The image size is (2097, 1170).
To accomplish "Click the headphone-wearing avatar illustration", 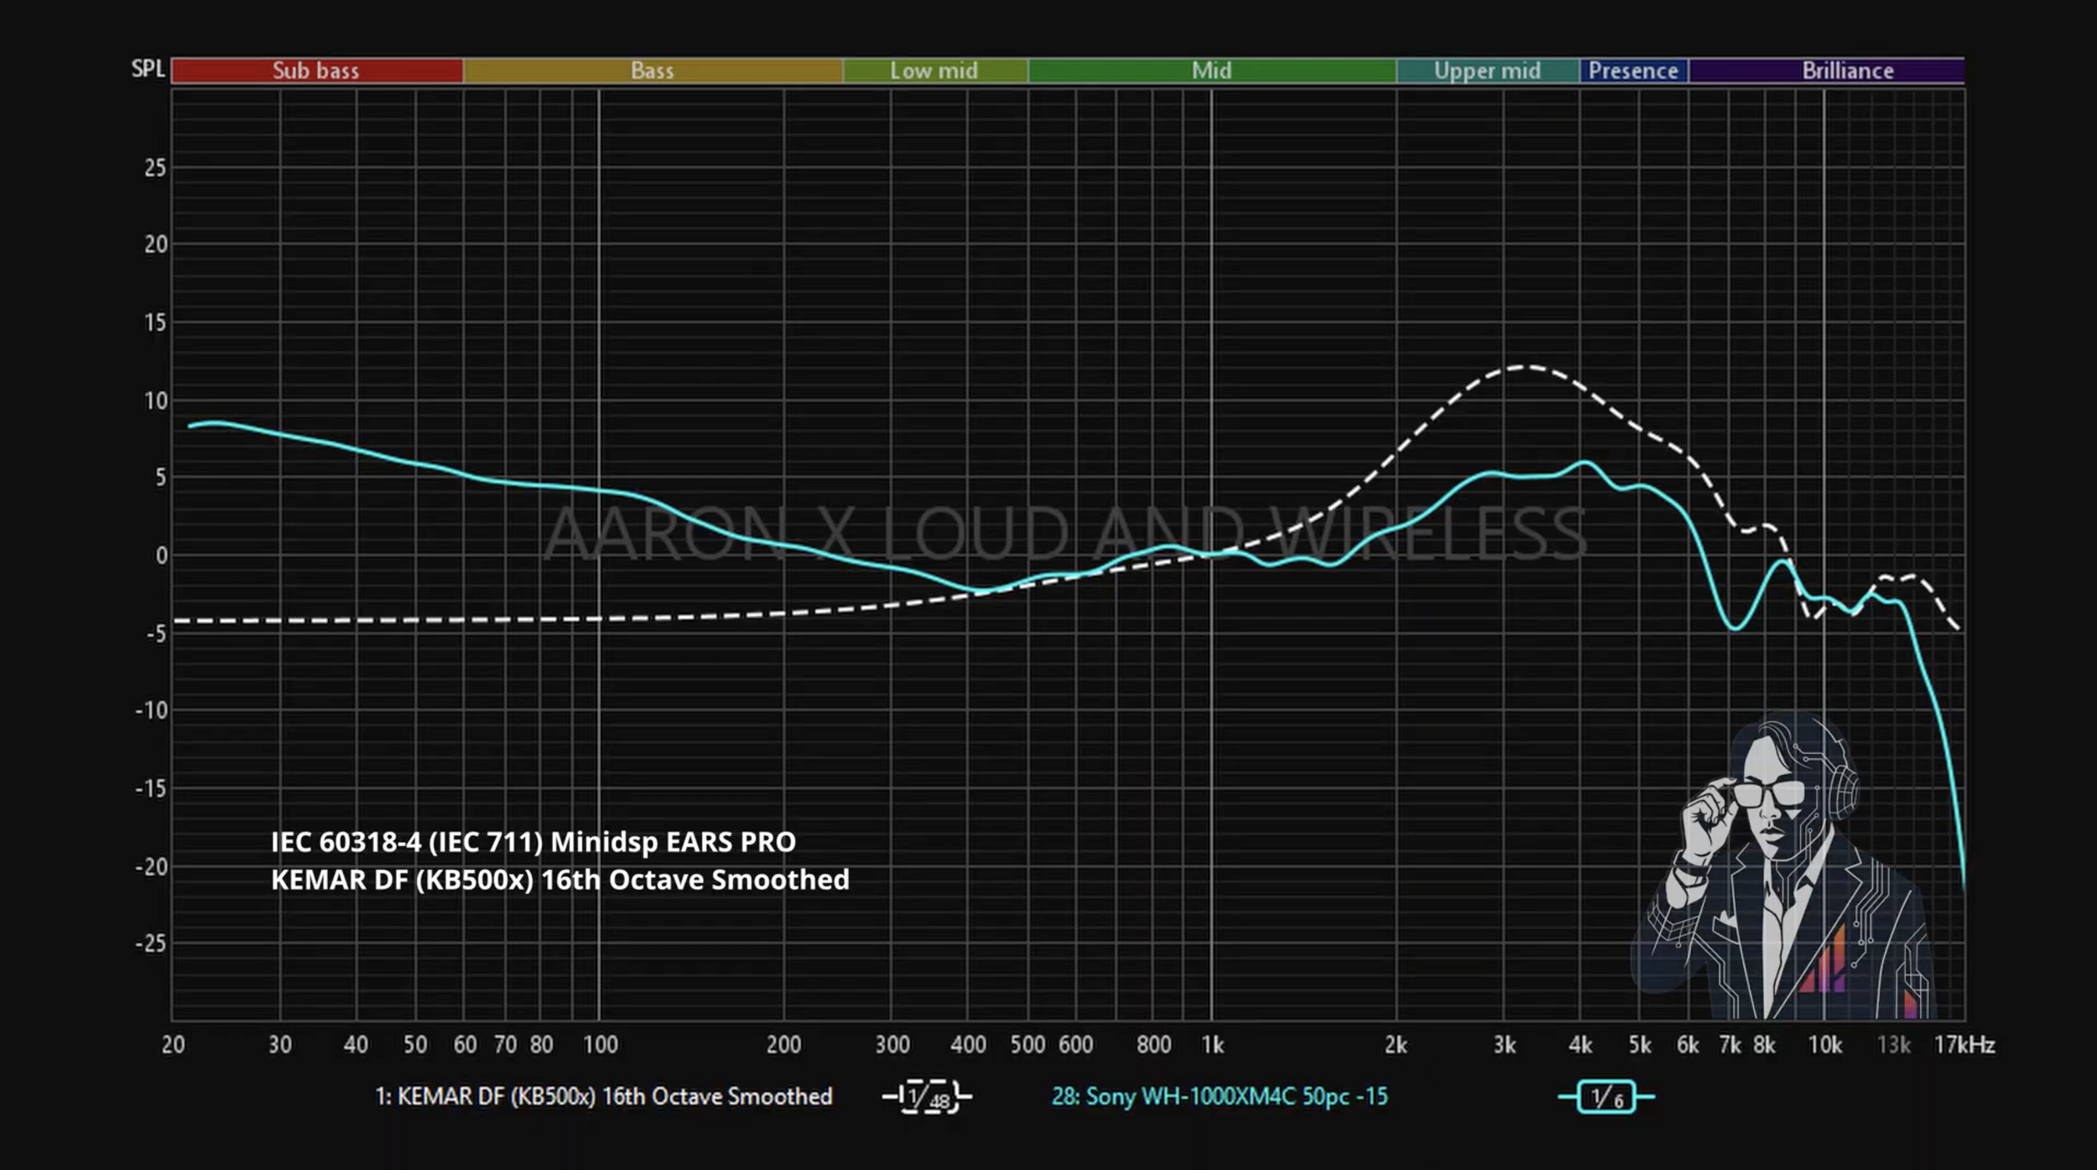I will pyautogui.click(x=1782, y=866).
